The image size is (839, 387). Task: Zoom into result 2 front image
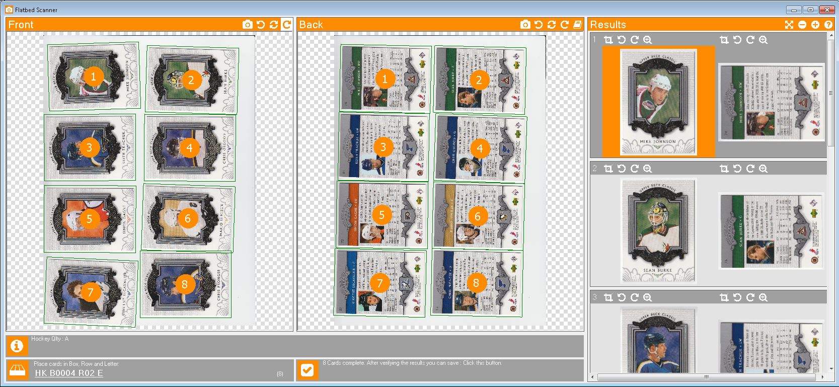pos(648,169)
